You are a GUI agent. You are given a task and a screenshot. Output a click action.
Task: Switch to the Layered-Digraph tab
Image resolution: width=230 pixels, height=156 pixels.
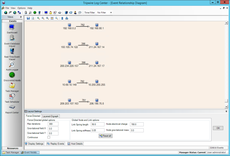(x=50, y=116)
